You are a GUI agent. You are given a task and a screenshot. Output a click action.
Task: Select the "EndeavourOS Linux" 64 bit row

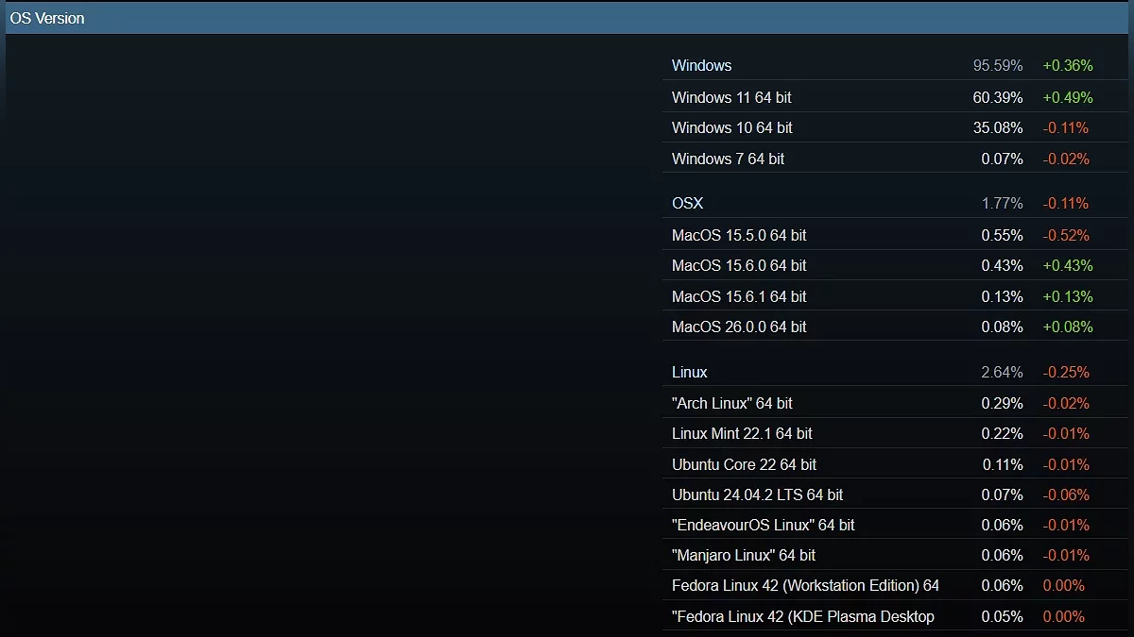point(895,525)
